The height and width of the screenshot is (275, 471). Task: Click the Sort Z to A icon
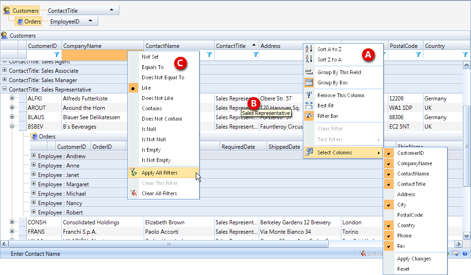309,59
